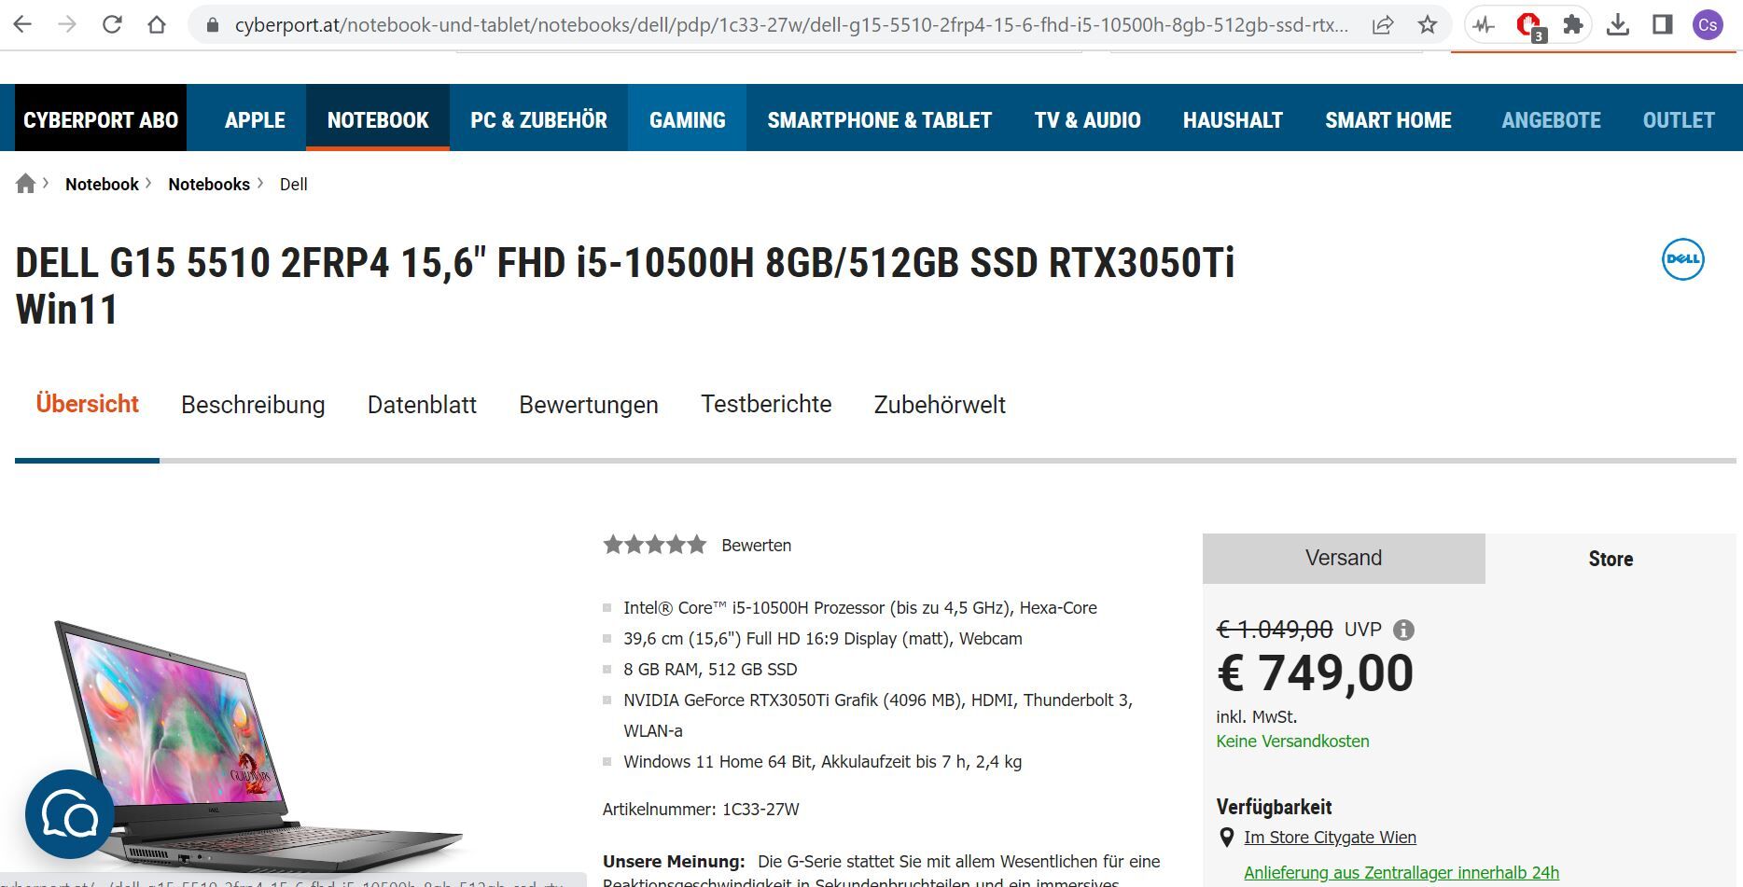Click the Bewerten link
This screenshot has height=887, width=1743.
pos(756,546)
